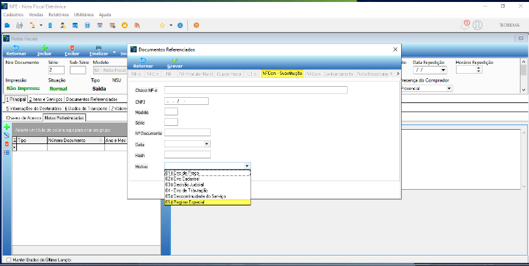Screen dimensions: 529x266
Task: Click the Incluir green plus icon
Action: click(44, 48)
